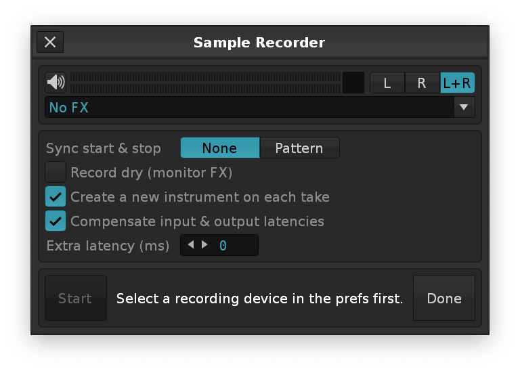The image size is (520, 371).
Task: Increase extra latency with right arrow
Action: point(204,245)
